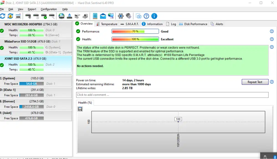Click the disk panel toolbar icon beside the refresh icons

coord(18,16)
